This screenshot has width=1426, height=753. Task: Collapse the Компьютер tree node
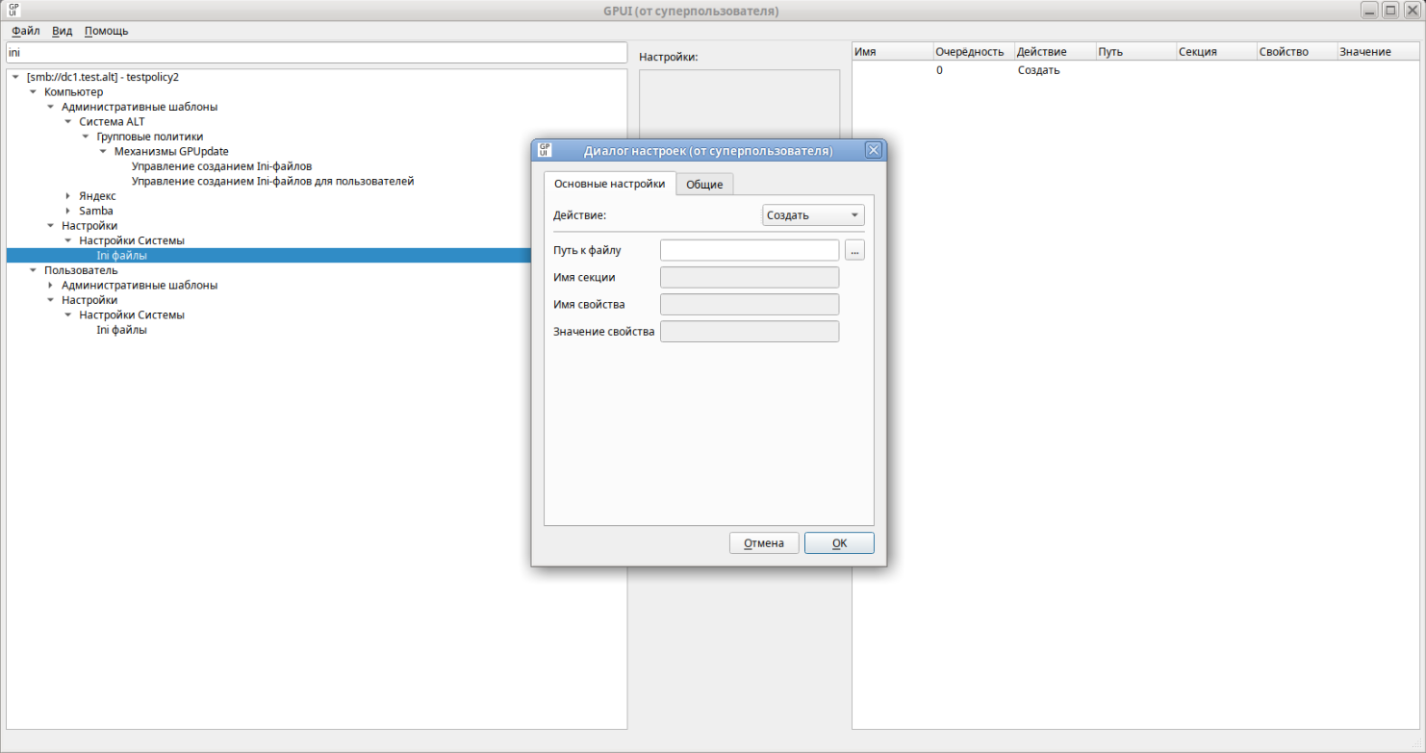[33, 92]
